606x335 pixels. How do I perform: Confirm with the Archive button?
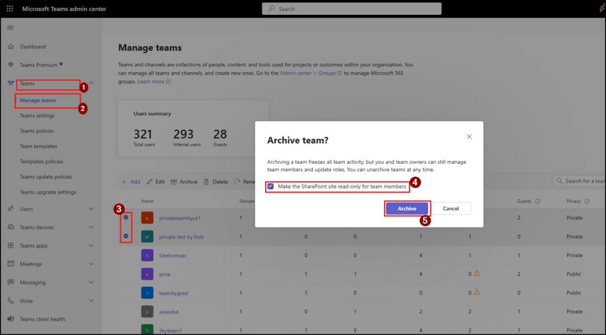click(x=407, y=209)
